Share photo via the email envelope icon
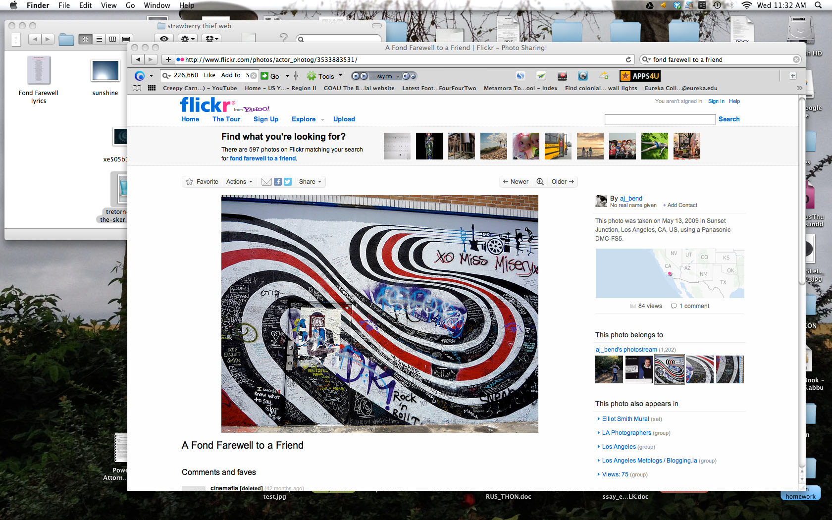Screen dimensions: 832x520 (266, 182)
